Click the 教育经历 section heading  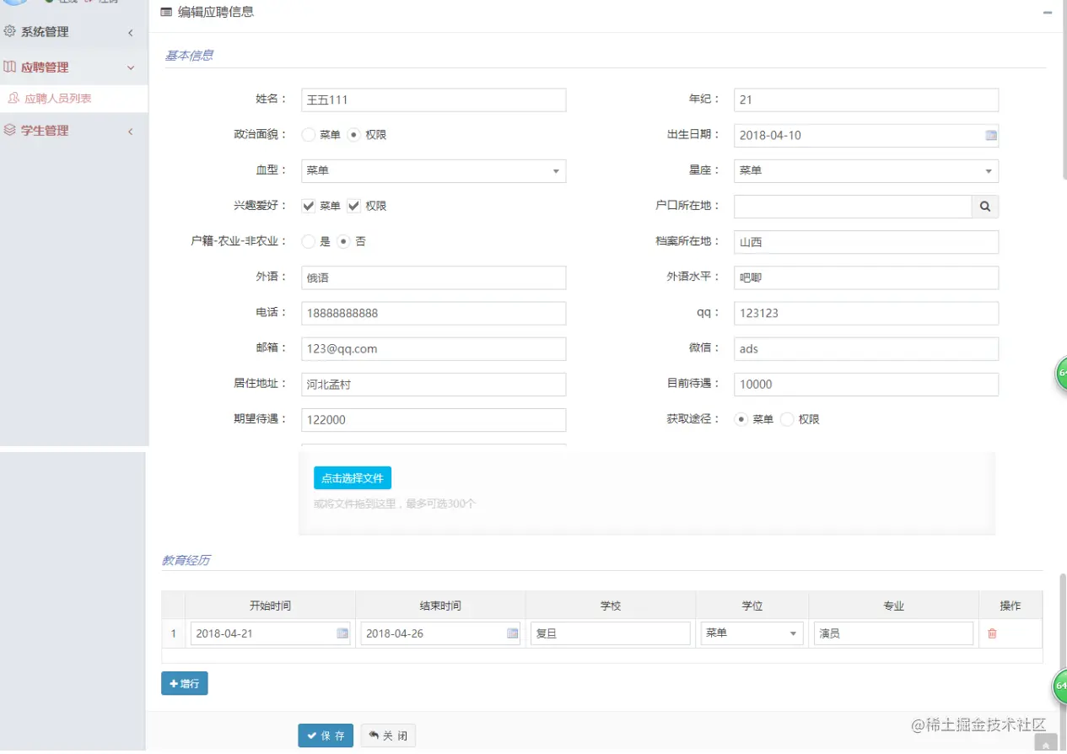tap(186, 560)
